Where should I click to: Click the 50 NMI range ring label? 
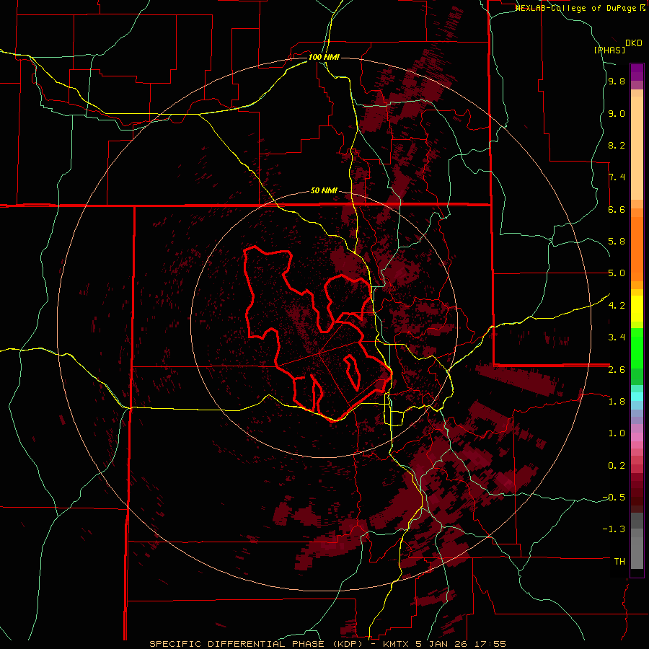pyautogui.click(x=324, y=190)
